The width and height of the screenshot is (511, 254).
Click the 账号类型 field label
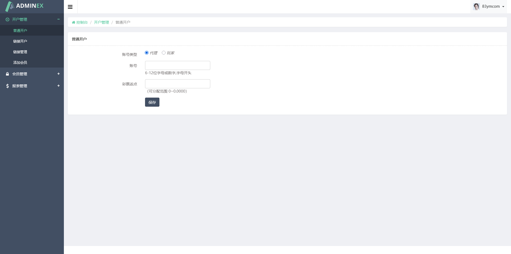[130, 55]
